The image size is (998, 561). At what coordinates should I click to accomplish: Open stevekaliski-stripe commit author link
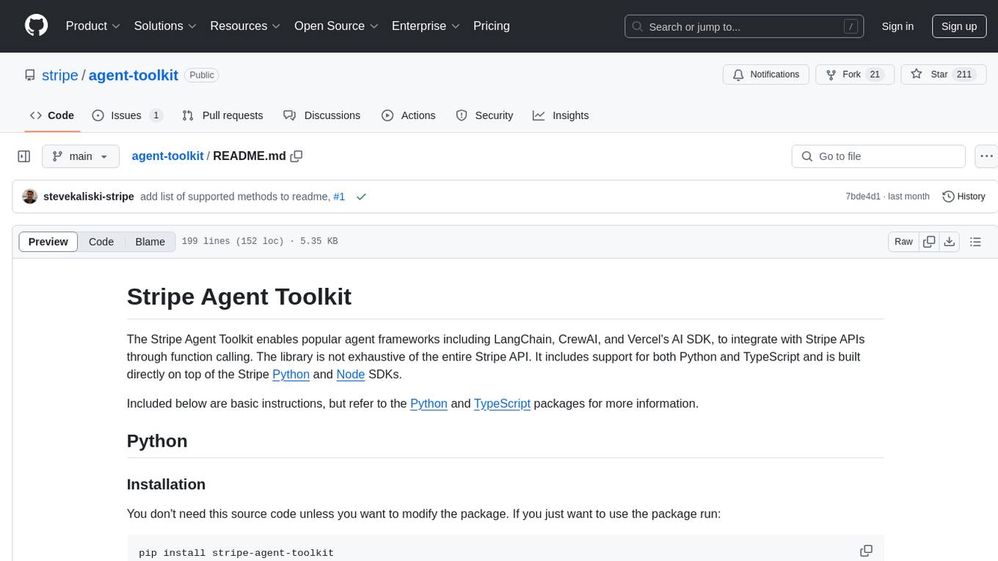[x=89, y=197]
